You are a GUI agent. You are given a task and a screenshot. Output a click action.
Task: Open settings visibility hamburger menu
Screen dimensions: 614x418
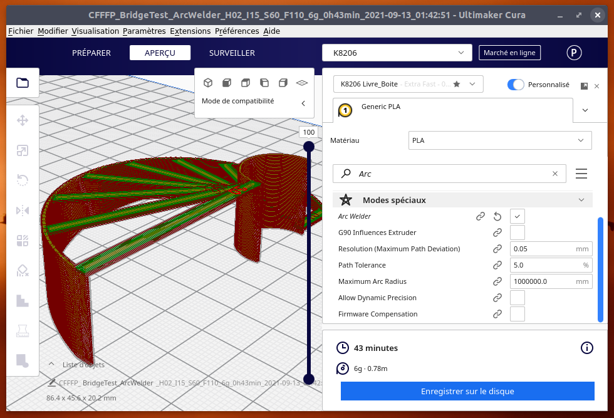[x=581, y=174]
